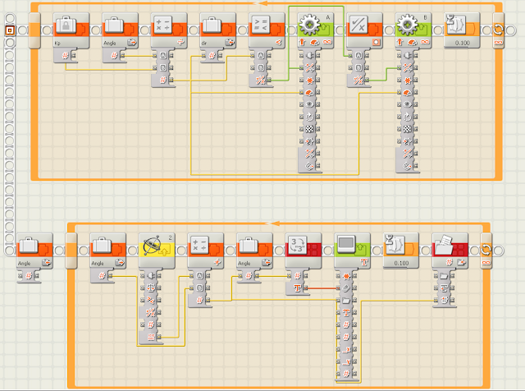Select the Gyro sensor block on port 2
Screen dimensions: 525x391
(157, 251)
